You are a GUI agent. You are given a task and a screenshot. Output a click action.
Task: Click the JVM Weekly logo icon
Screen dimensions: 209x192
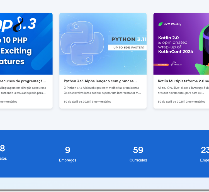[160, 24]
